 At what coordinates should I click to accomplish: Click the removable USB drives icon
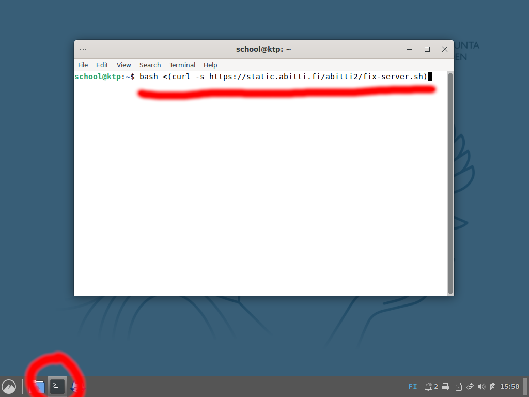(458, 387)
